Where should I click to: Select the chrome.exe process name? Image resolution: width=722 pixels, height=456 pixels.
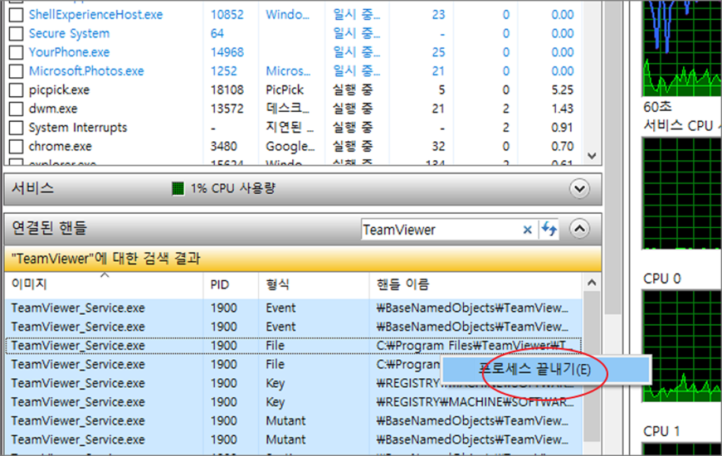(60, 146)
